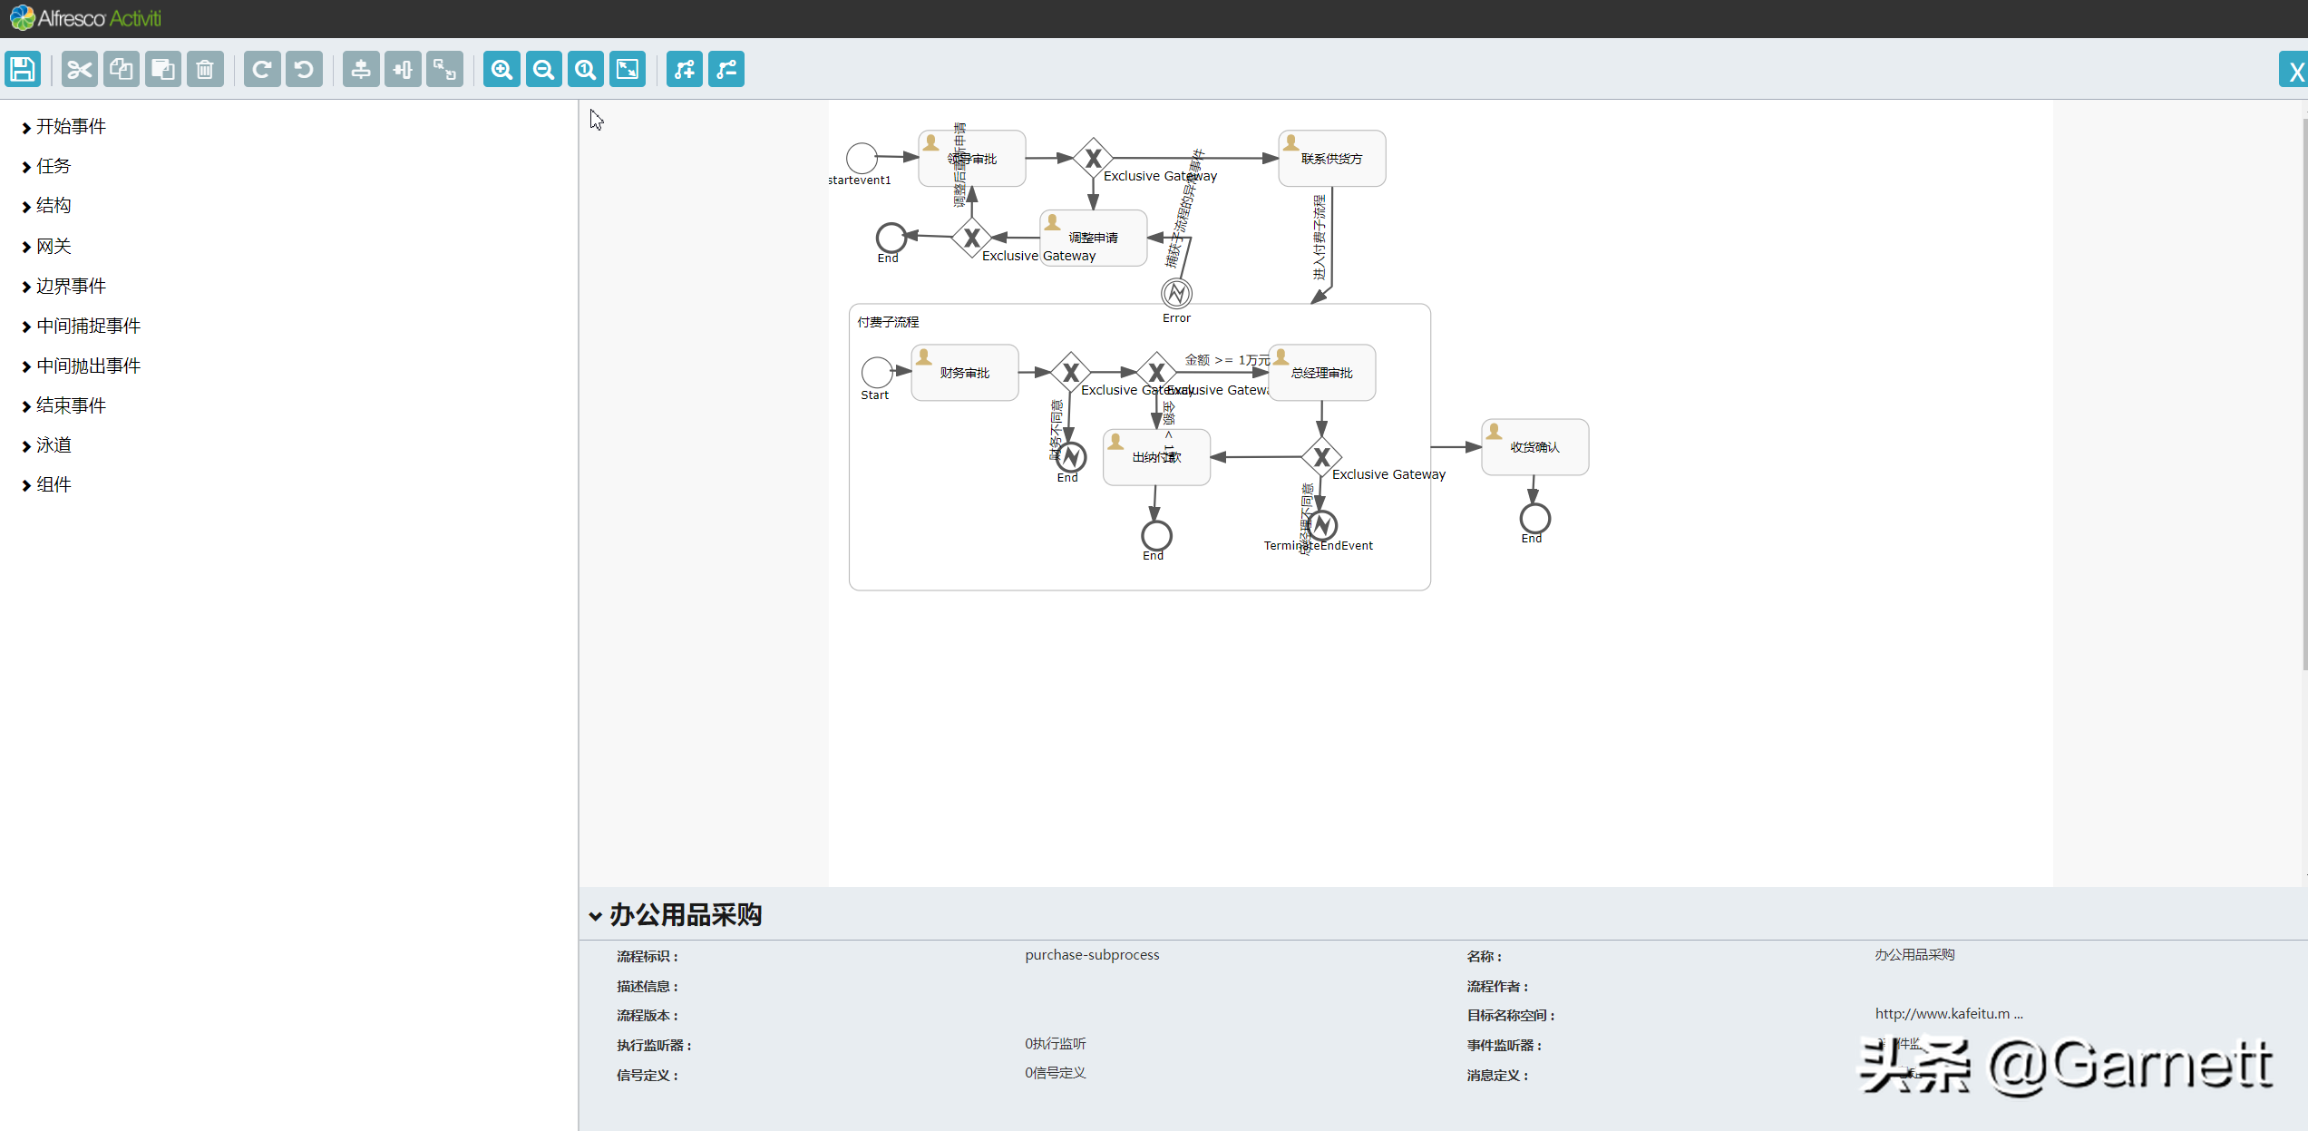Expand the 开始事件 palette section
The height and width of the screenshot is (1131, 2308).
click(x=71, y=126)
